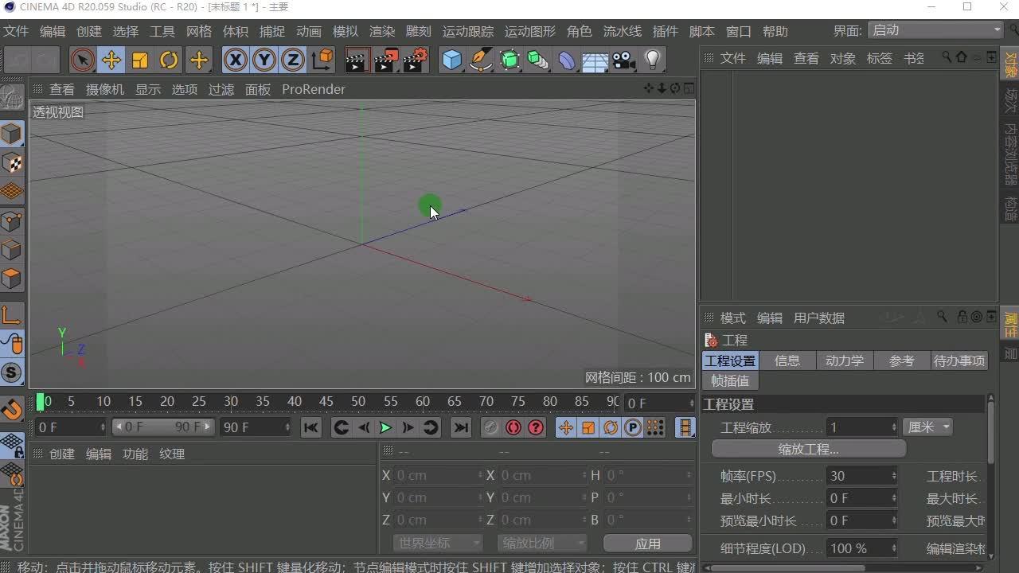Image resolution: width=1019 pixels, height=573 pixels.
Task: Open object manager 对象 menu
Action: [x=843, y=58]
